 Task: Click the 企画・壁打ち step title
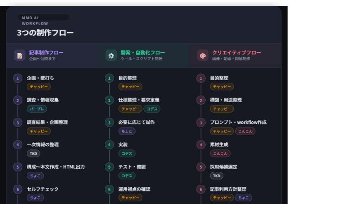40,78
